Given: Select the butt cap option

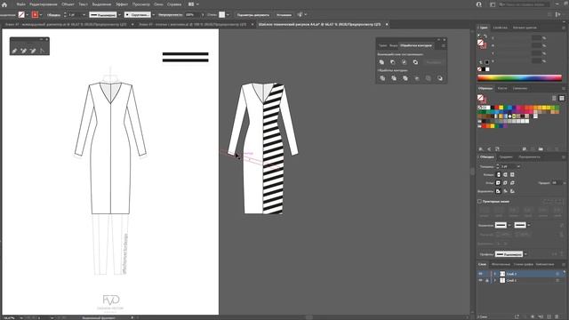Looking at the screenshot, I should 498,175.
